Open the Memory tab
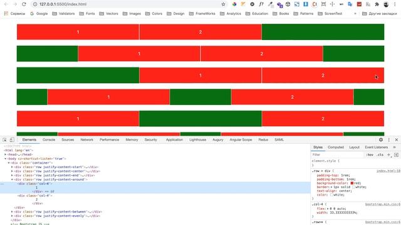This screenshot has width=401, height=225. (x=132, y=140)
